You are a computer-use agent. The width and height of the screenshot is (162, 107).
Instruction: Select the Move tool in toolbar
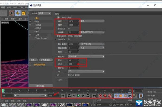point(18,13)
